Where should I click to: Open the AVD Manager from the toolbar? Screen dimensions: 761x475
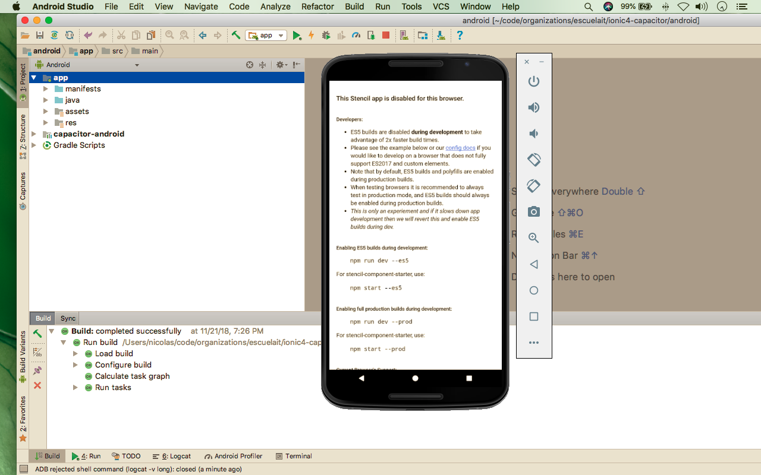(404, 35)
